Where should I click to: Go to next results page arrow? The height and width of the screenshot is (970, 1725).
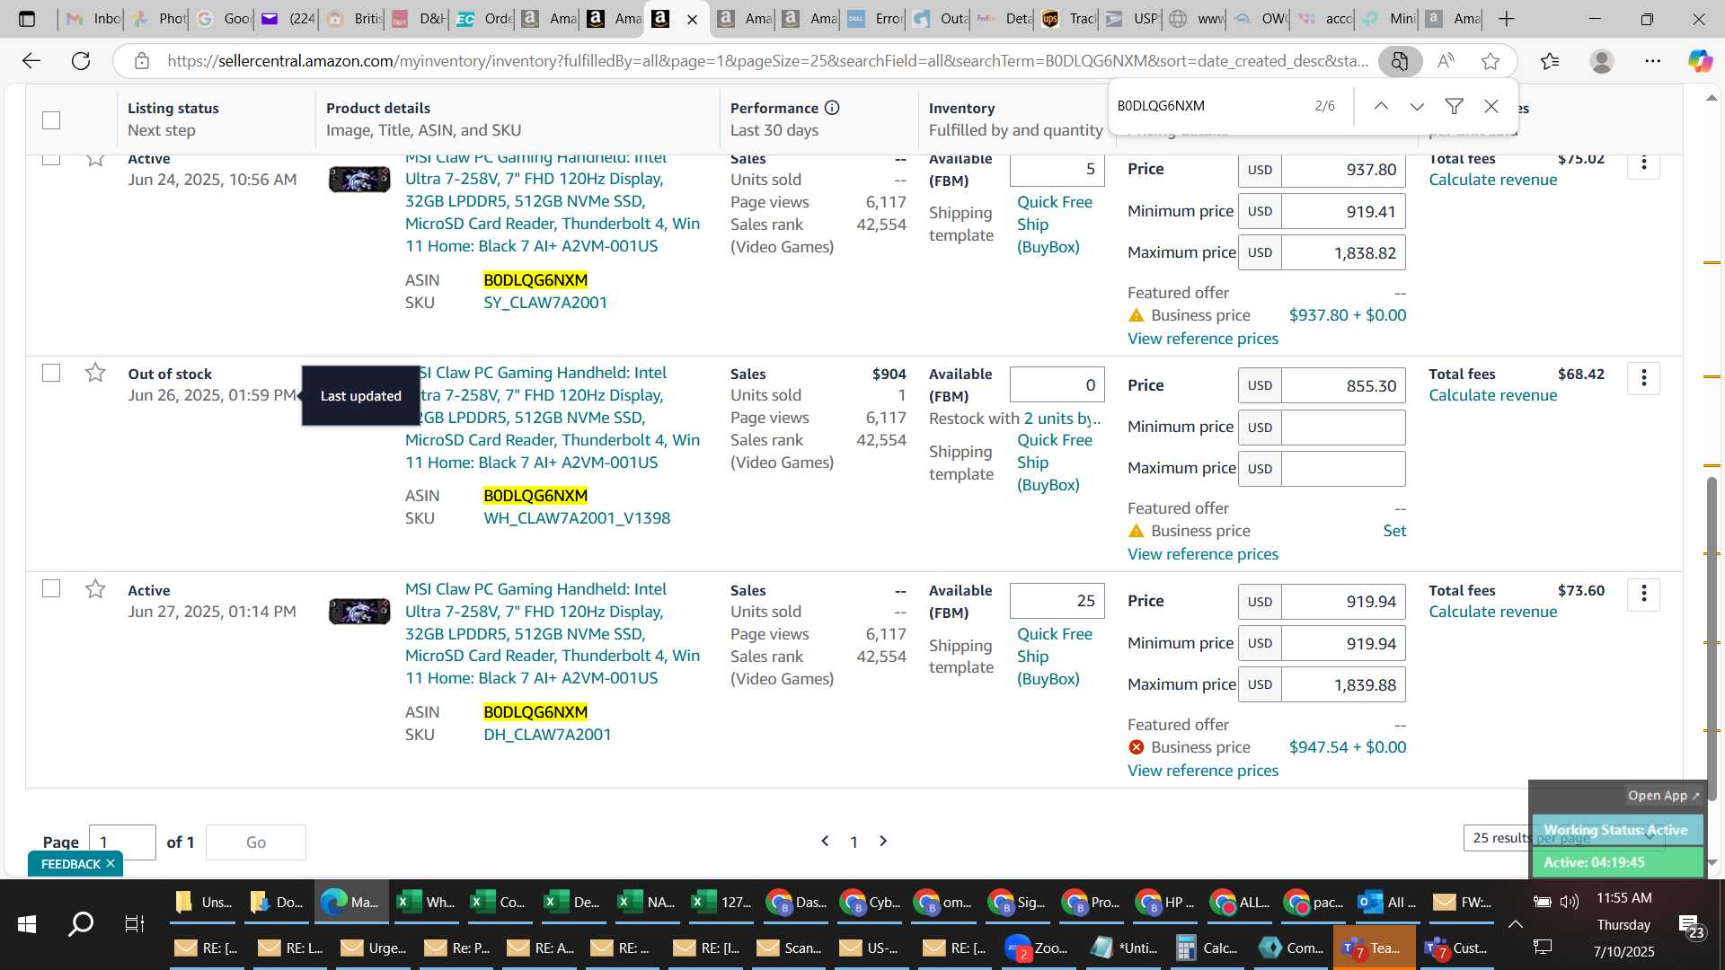point(883,842)
